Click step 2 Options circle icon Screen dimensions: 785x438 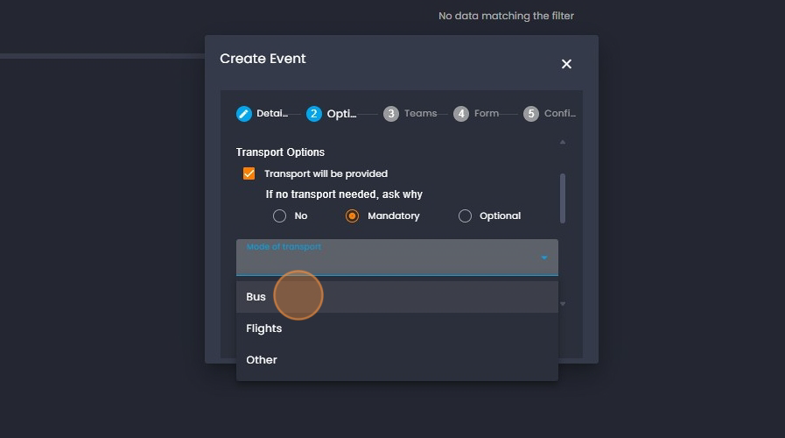[x=314, y=114]
